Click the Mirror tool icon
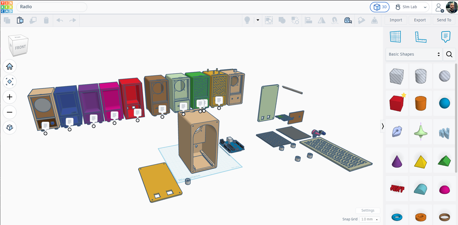Screen dimensions: 458x225 [x=322, y=20]
